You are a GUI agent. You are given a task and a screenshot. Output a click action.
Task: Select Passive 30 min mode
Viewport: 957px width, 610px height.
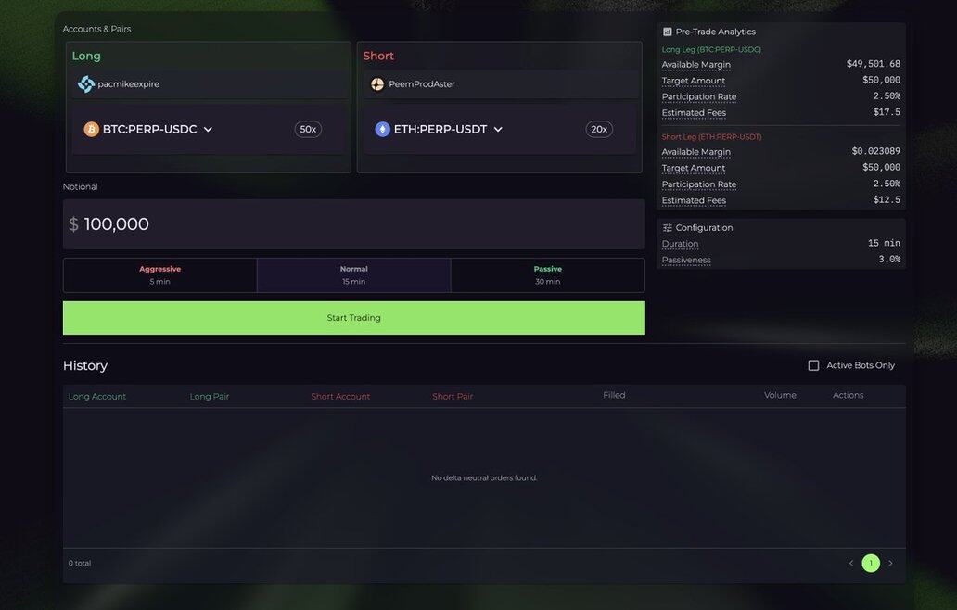click(x=547, y=275)
